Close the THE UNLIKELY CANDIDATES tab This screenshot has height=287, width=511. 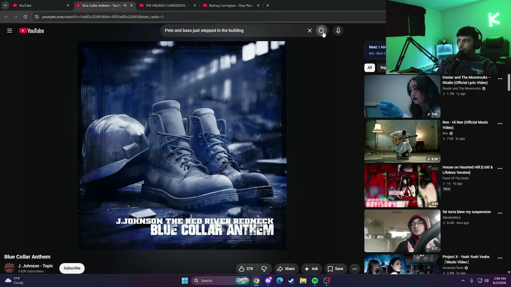(x=194, y=6)
